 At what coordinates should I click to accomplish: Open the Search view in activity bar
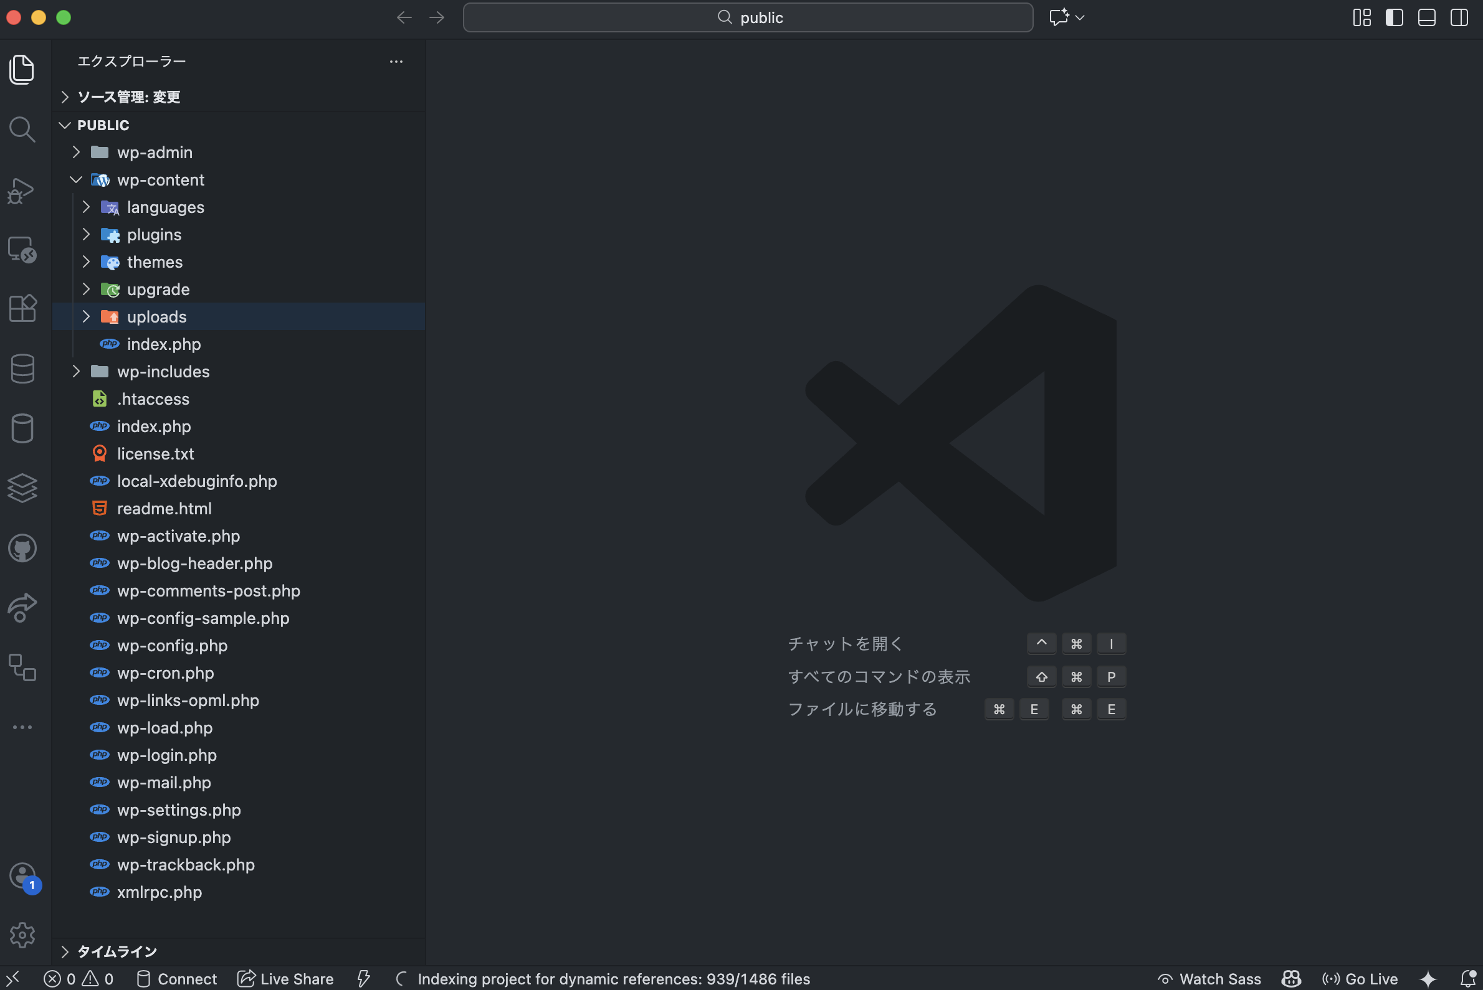click(22, 130)
